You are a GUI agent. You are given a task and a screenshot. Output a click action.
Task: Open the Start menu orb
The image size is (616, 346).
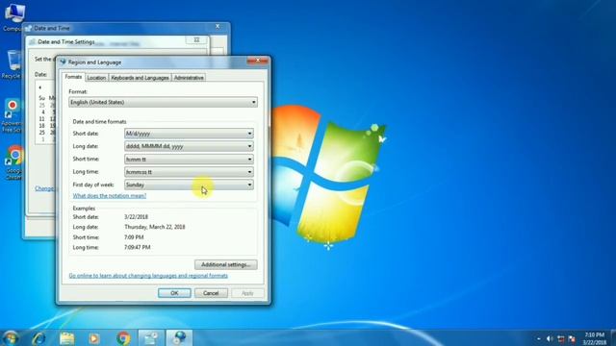tap(11, 337)
